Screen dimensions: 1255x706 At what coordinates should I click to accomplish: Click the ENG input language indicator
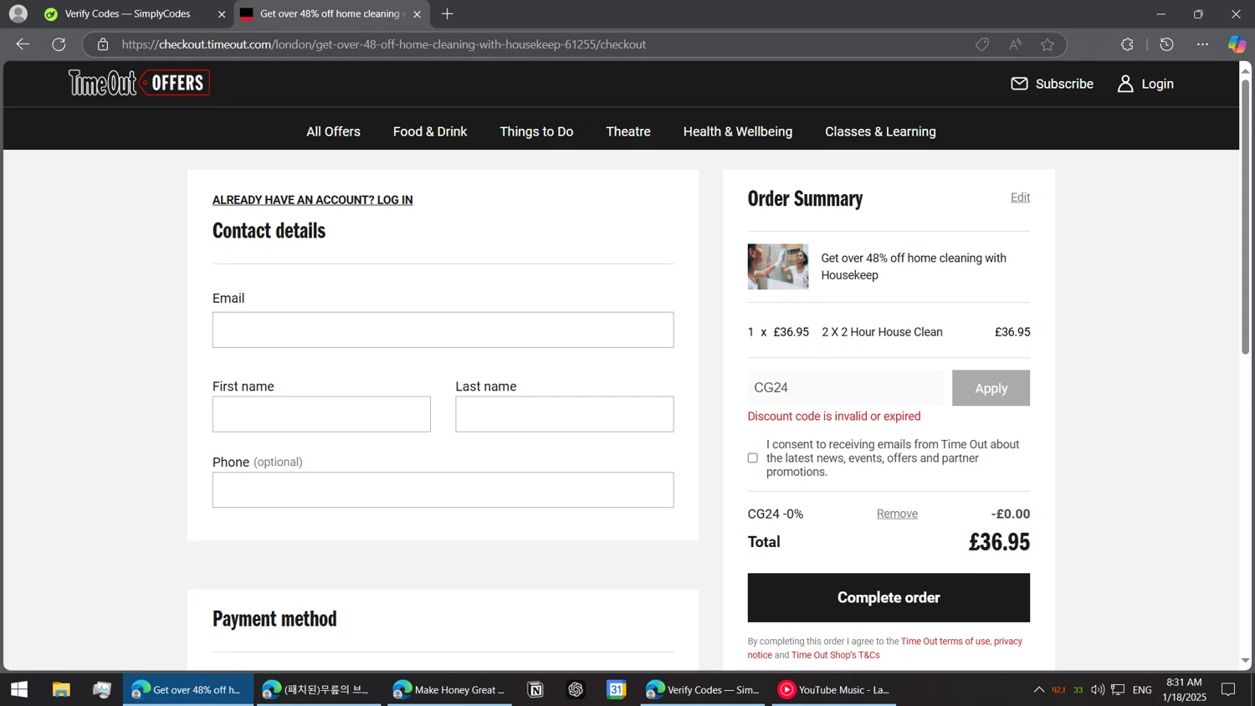(1142, 689)
